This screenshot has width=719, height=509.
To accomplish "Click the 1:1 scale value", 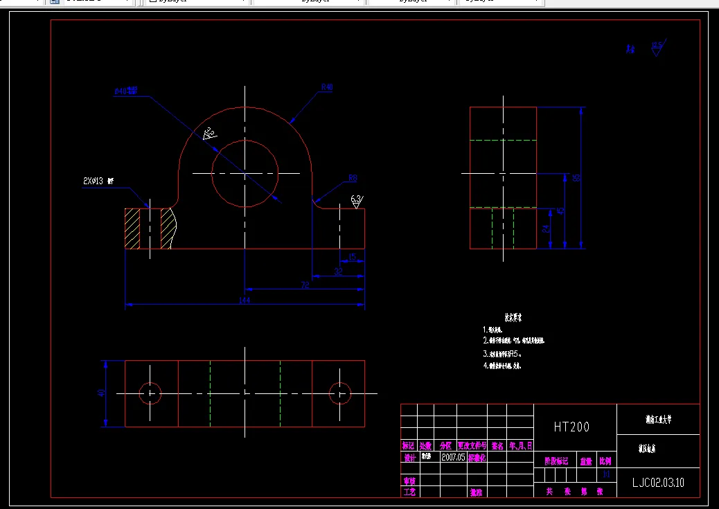I will 606,474.
